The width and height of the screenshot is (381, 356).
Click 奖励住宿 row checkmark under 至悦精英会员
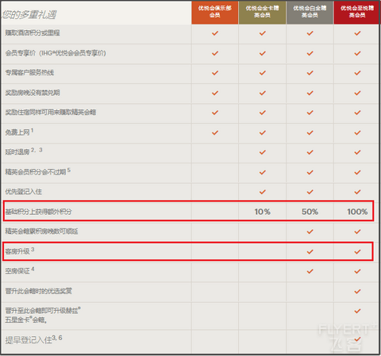(357, 113)
